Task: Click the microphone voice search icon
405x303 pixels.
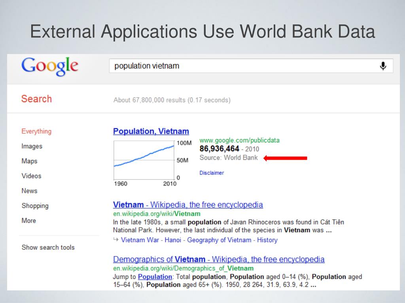Action: point(383,66)
